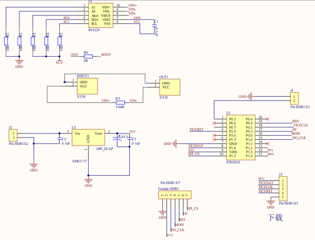The height and width of the screenshot is (241, 315).
Task: Click GND label left of R6
Action: click(x=74, y=55)
